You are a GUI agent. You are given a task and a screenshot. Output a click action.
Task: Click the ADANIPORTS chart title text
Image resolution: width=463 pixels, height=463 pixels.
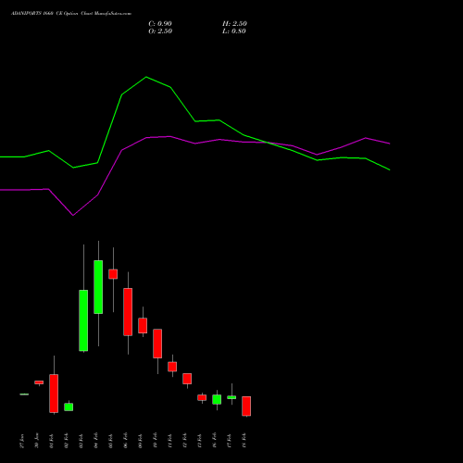coord(71,14)
